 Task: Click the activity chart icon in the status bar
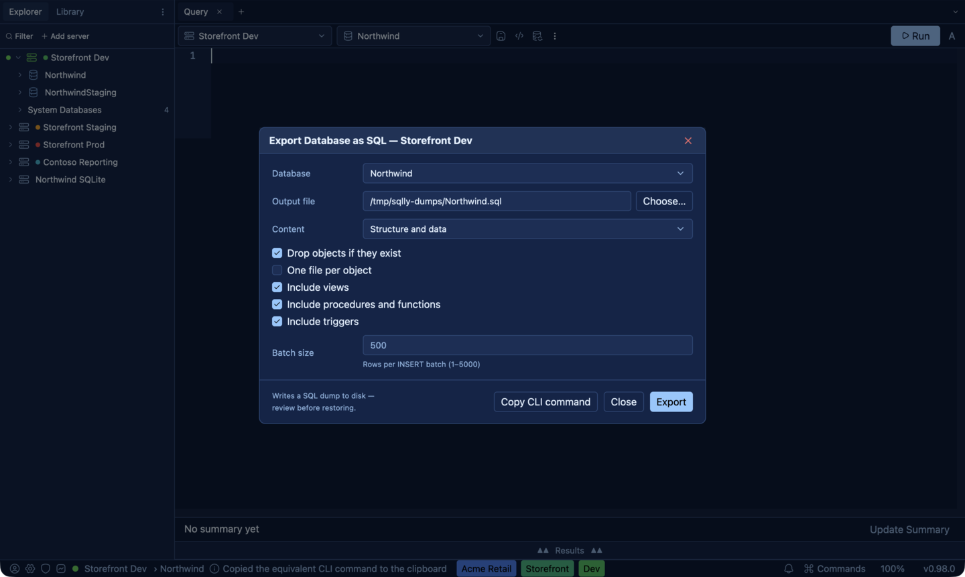pos(61,568)
